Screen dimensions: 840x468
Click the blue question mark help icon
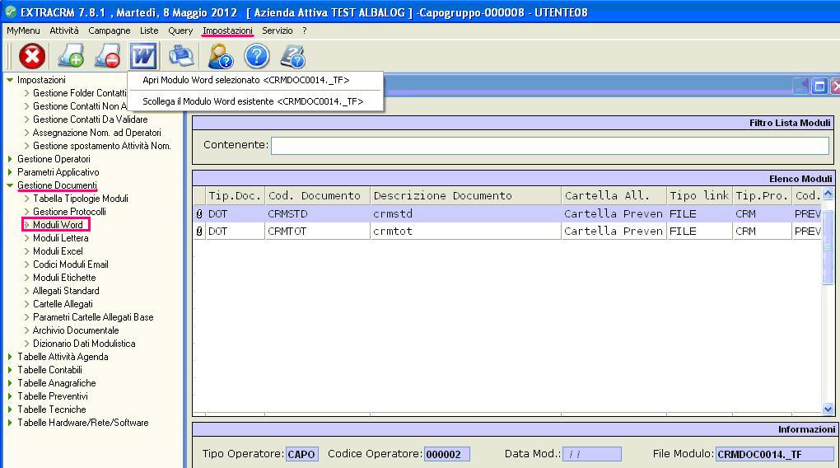pyautogui.click(x=257, y=56)
